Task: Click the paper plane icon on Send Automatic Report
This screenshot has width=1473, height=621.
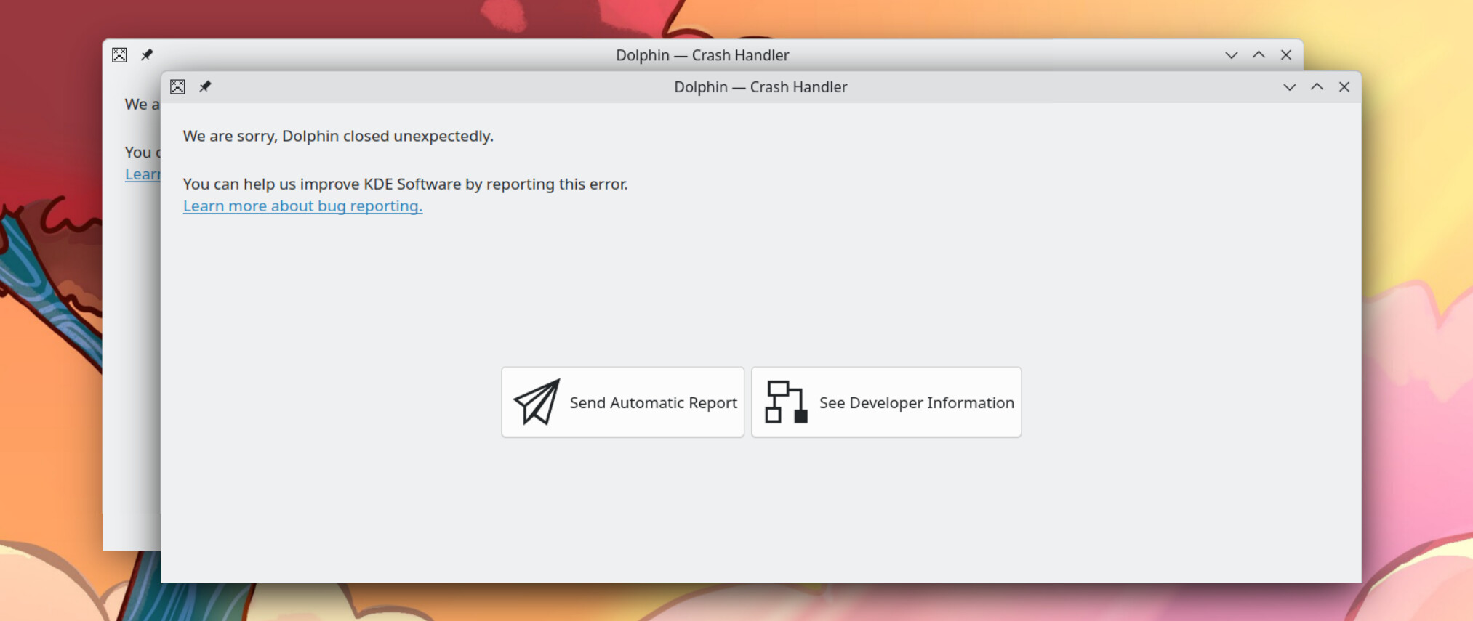Action: point(537,402)
